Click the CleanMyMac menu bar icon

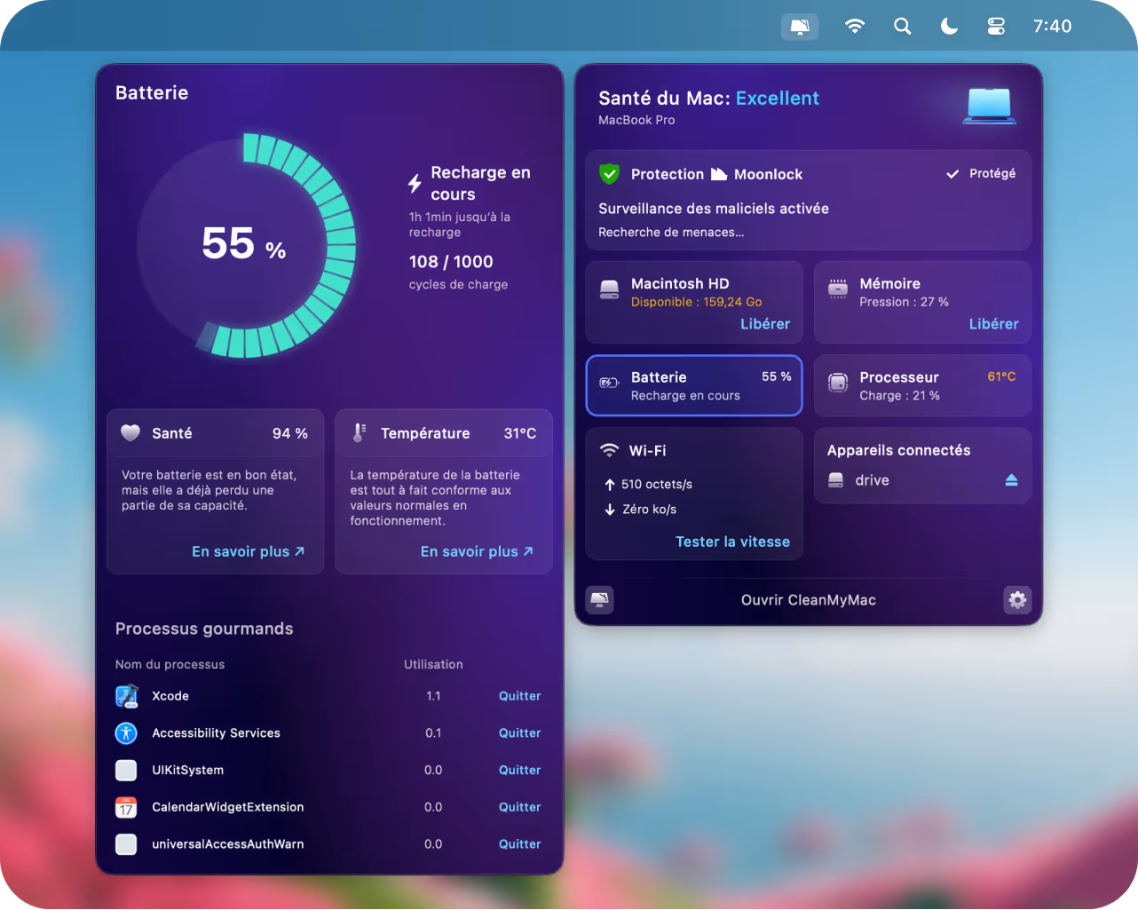coord(800,27)
